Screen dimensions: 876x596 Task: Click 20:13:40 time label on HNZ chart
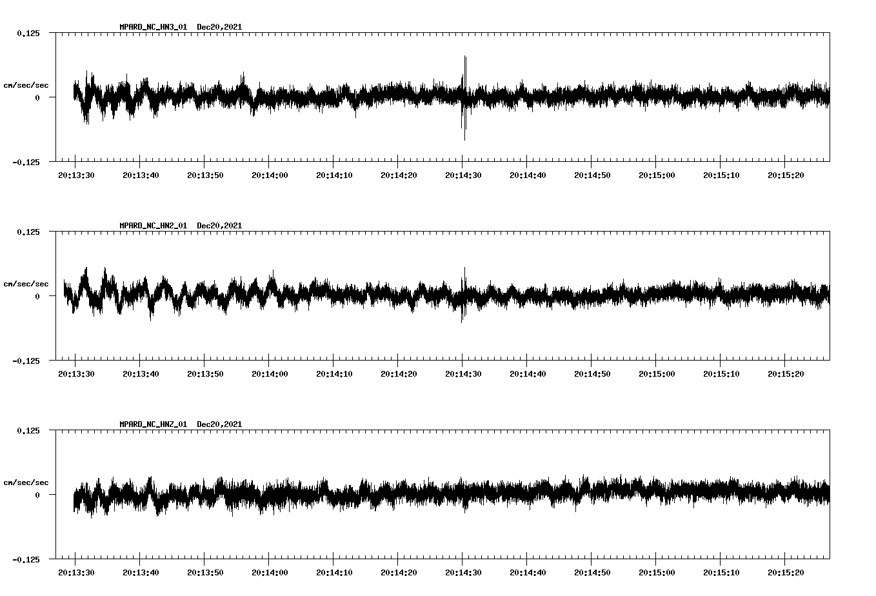tap(141, 572)
